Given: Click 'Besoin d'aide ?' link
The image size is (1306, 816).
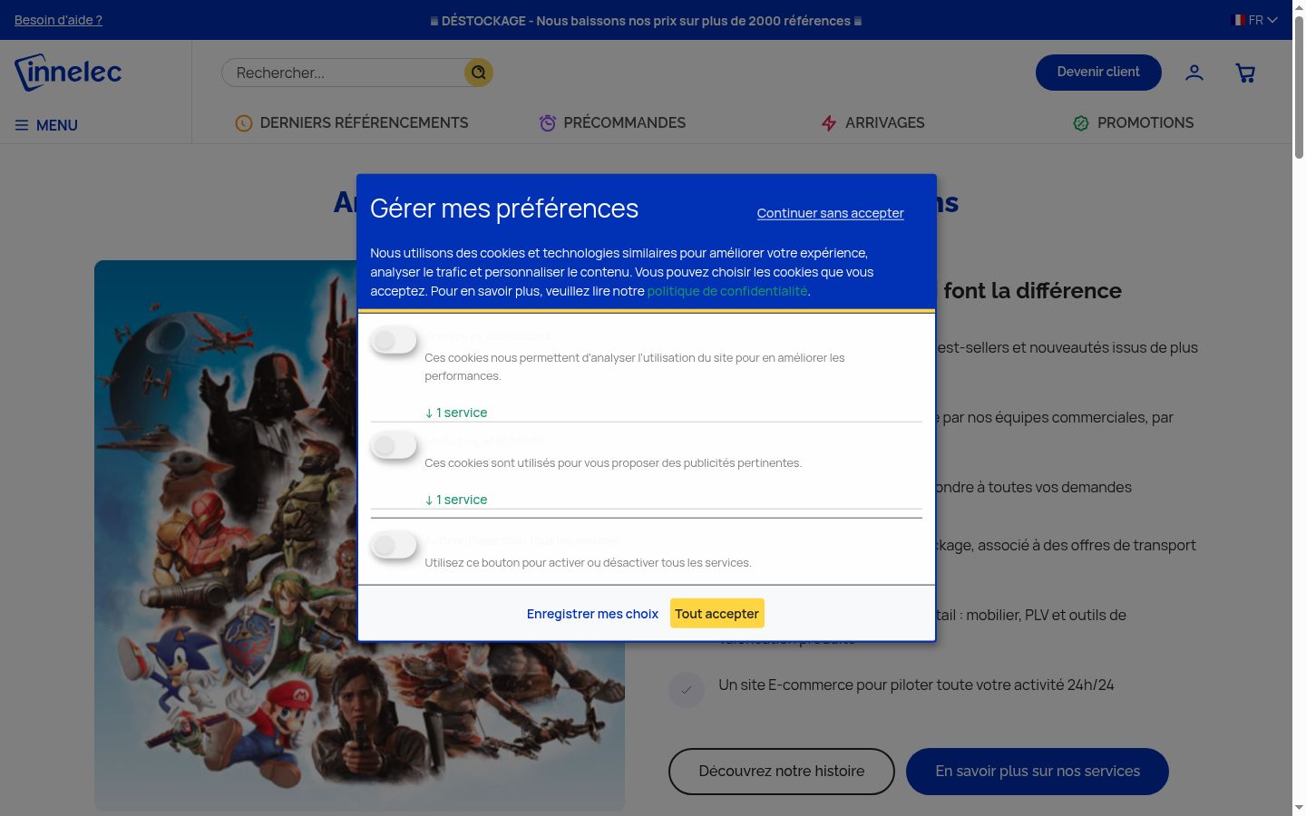Looking at the screenshot, I should [x=58, y=20].
